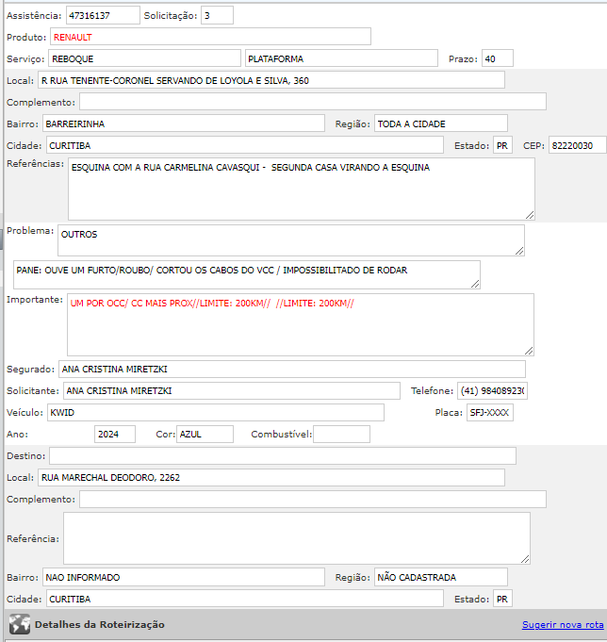Viewport: 607px width, 642px height.
Task: Select the Cor field showing AZUL
Action: click(205, 434)
